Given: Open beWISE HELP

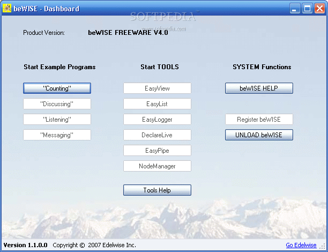Looking at the screenshot, I should (259, 88).
